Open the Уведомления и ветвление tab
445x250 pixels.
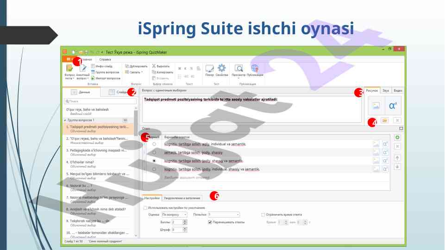coord(182,198)
